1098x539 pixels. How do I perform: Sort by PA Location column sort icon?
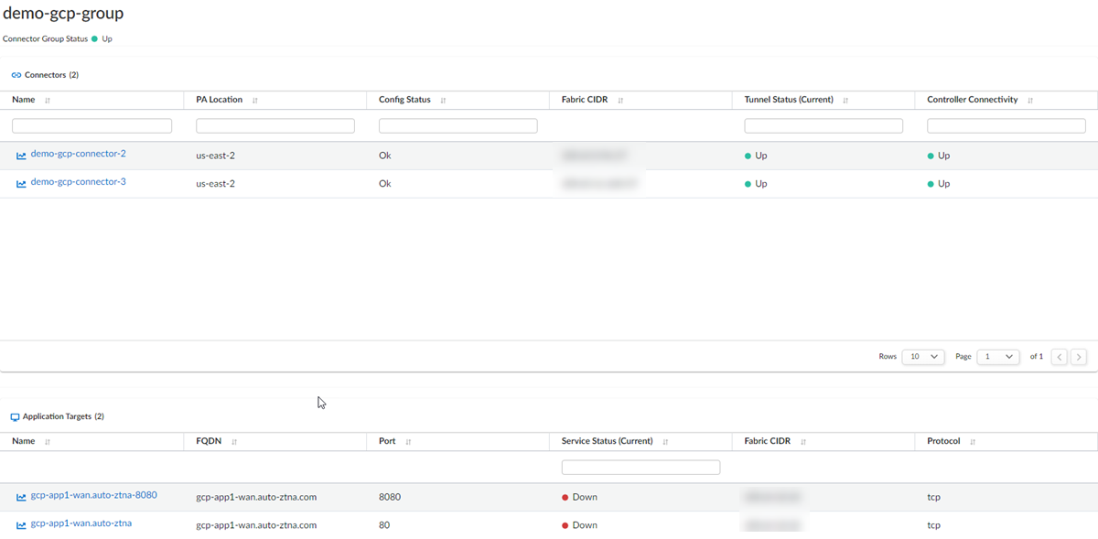coord(254,101)
